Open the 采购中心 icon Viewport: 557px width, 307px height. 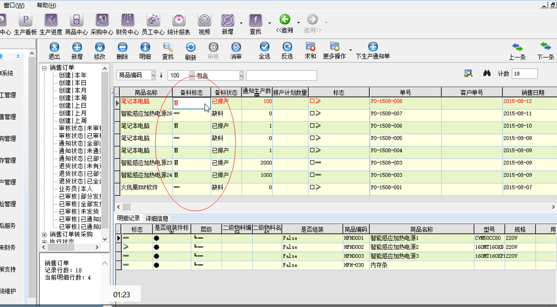tap(102, 20)
